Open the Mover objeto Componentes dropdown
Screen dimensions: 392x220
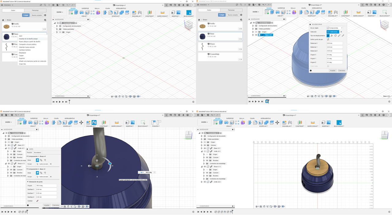(335, 28)
